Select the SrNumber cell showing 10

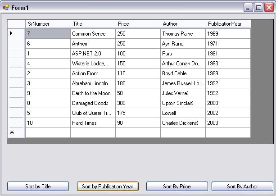[x=48, y=123]
